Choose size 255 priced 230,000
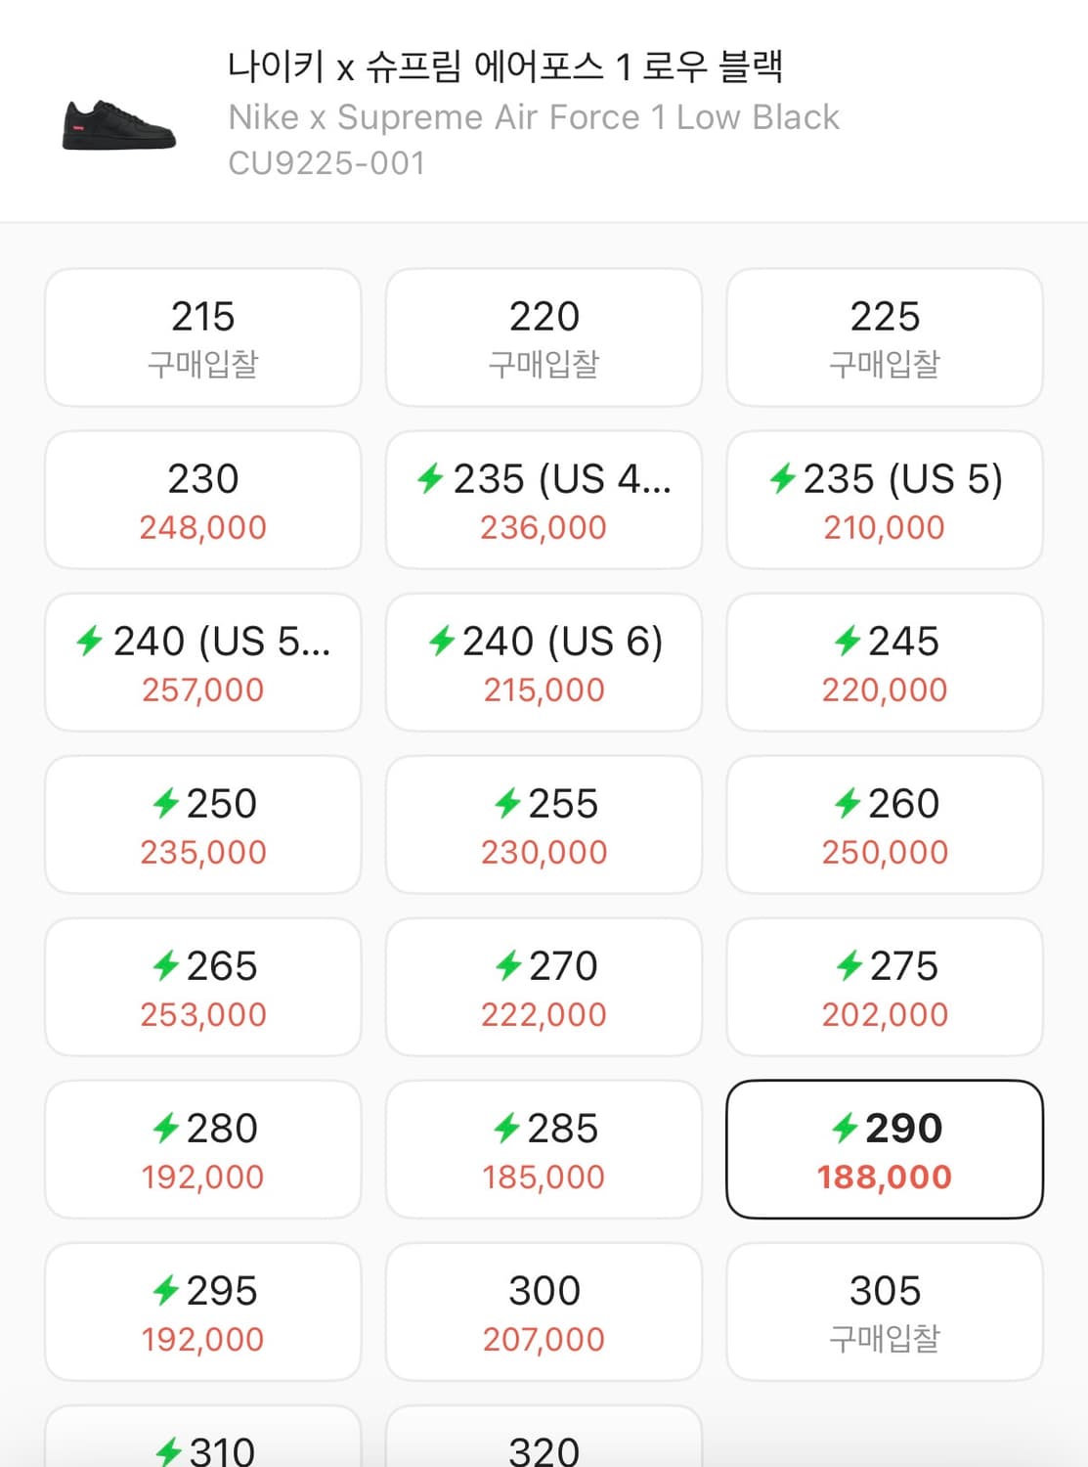Image resolution: width=1088 pixels, height=1467 pixels. pos(544,824)
